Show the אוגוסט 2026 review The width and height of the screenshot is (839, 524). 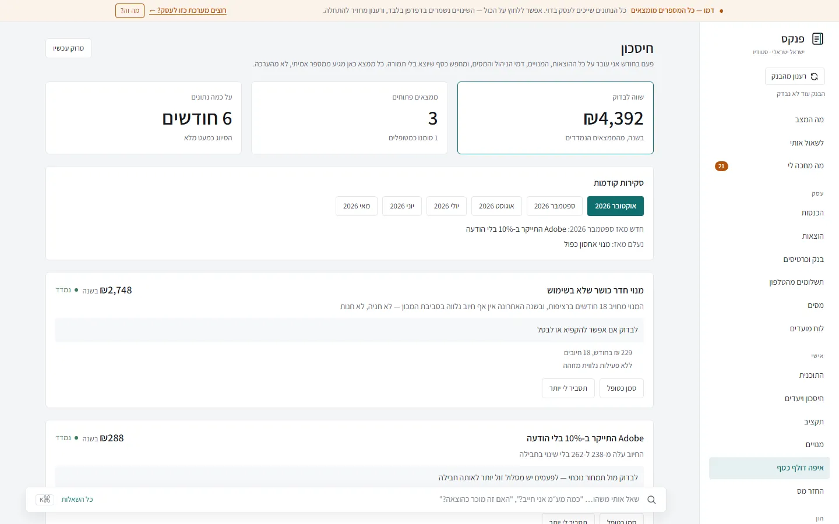pos(496,206)
